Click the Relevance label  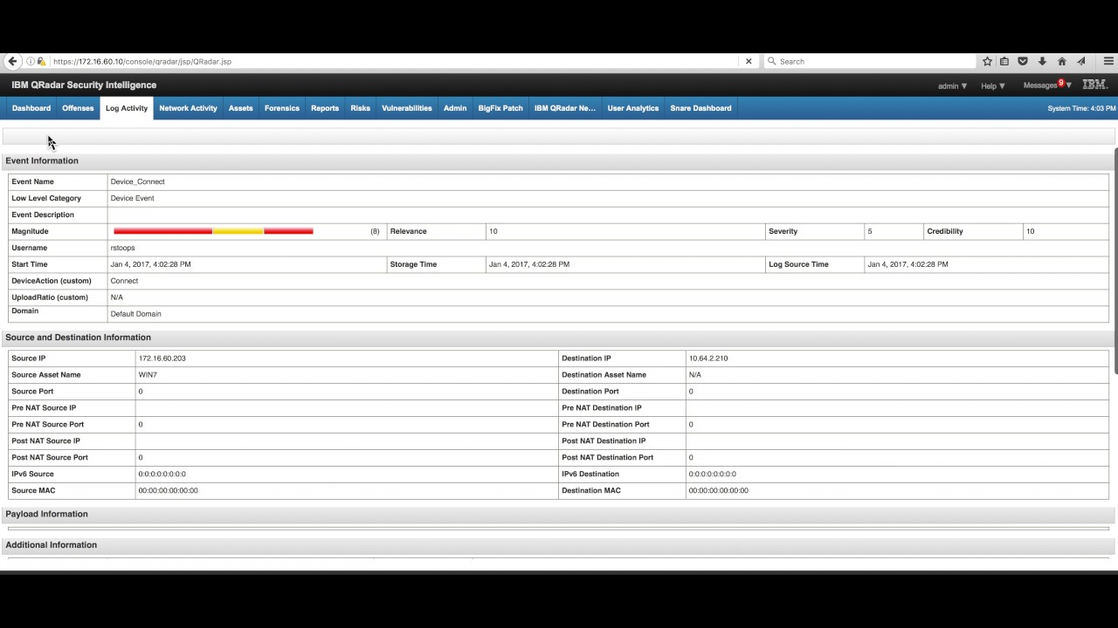coord(408,231)
